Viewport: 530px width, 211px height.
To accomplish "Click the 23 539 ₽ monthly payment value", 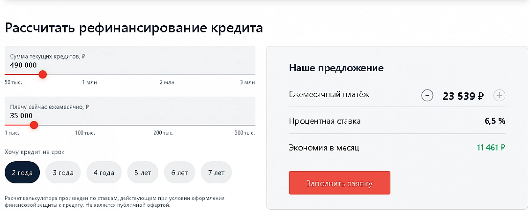I will [463, 96].
